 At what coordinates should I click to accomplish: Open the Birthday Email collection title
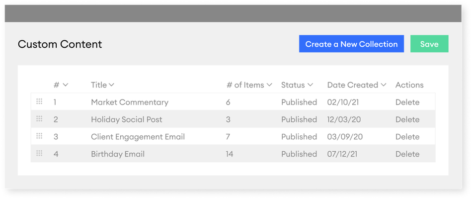[x=118, y=154]
